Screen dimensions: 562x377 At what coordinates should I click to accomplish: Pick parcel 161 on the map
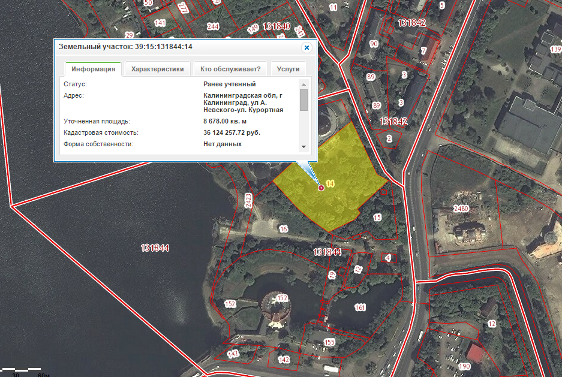[x=360, y=307]
